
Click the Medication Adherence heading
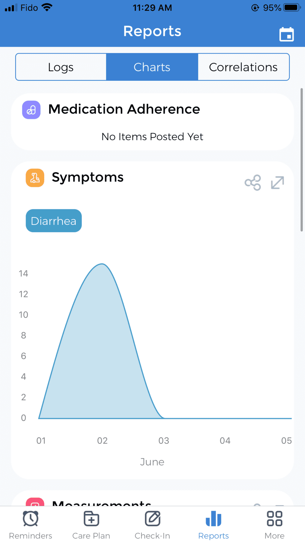click(124, 109)
